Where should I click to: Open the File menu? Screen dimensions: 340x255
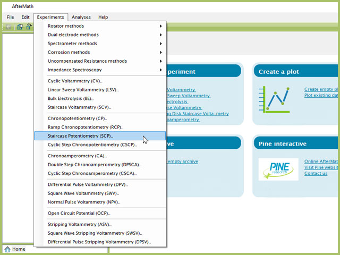click(10, 17)
